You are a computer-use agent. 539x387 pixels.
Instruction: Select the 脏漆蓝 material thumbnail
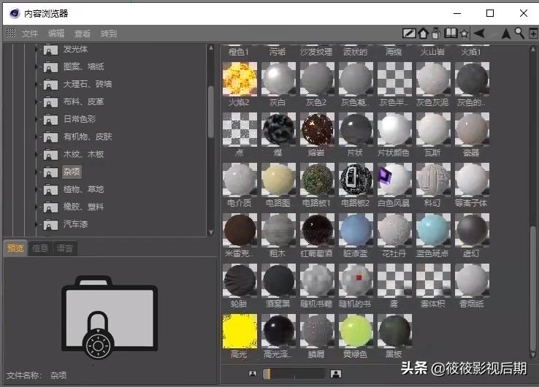coord(356,230)
